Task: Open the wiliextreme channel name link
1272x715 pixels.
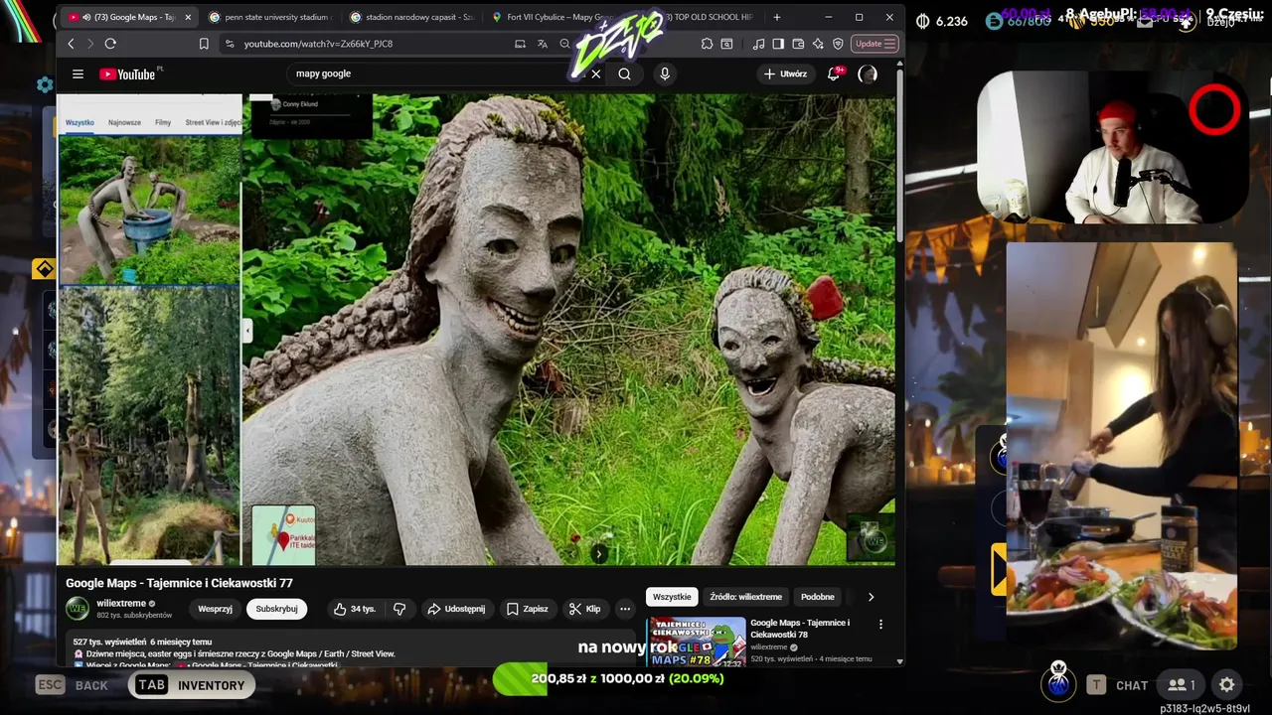Action: [x=121, y=604]
